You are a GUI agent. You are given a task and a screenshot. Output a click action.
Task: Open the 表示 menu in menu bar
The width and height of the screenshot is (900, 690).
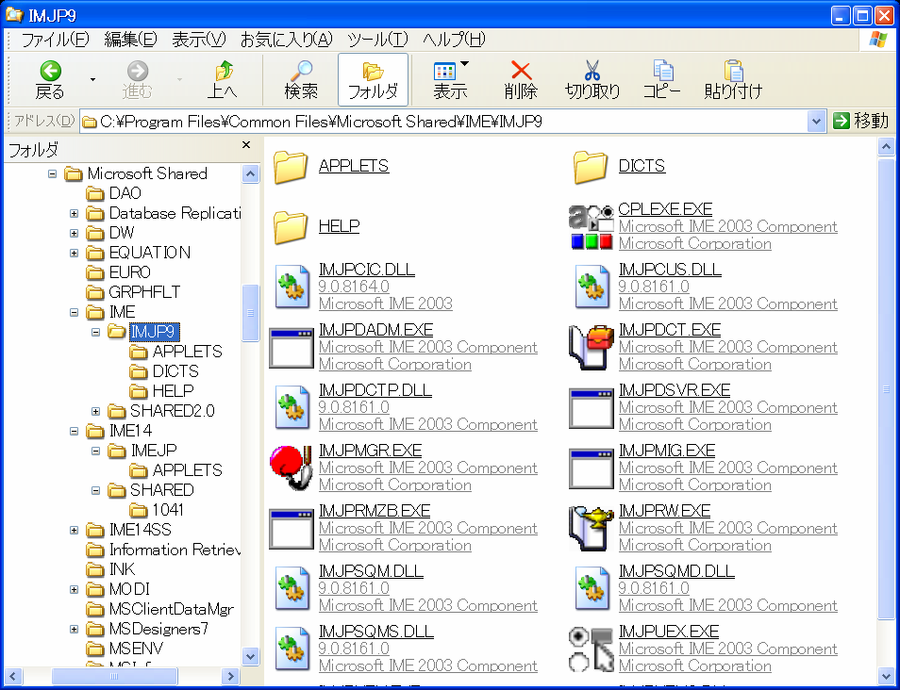199,39
